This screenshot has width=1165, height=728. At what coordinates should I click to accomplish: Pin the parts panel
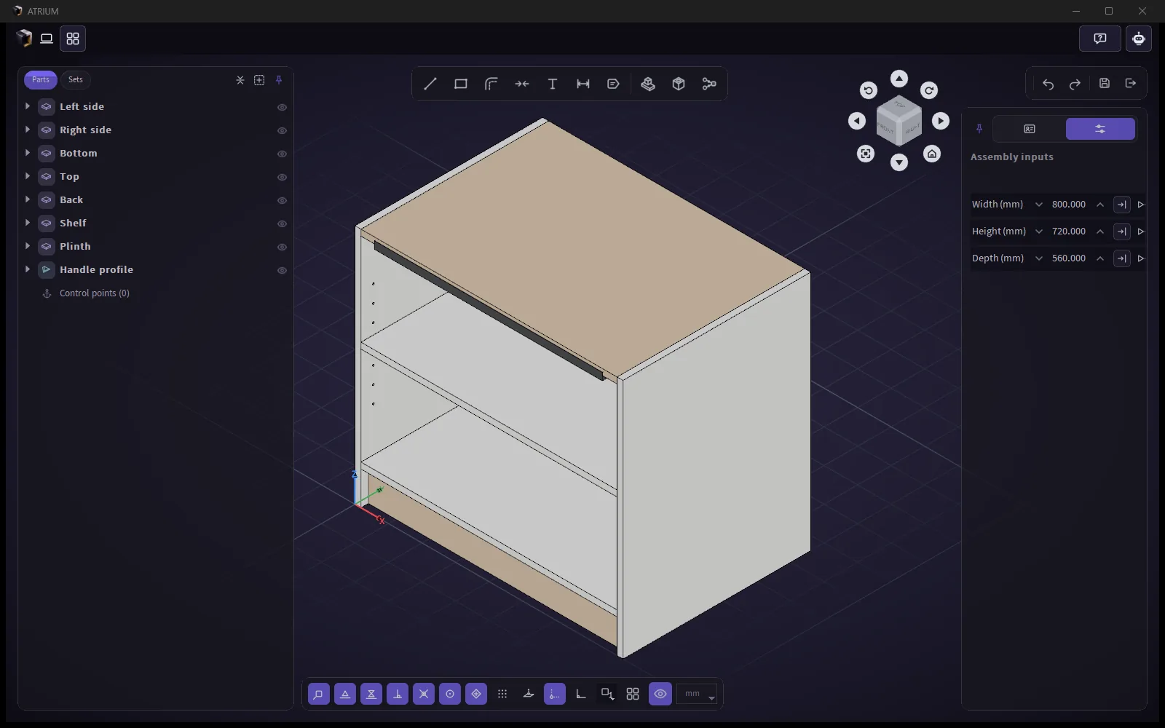pyautogui.click(x=279, y=80)
